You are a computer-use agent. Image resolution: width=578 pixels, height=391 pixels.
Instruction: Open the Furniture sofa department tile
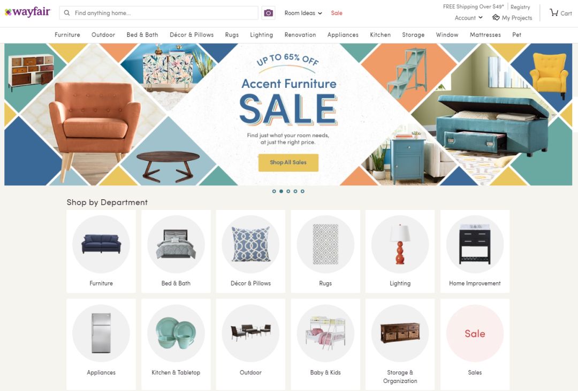click(x=101, y=252)
